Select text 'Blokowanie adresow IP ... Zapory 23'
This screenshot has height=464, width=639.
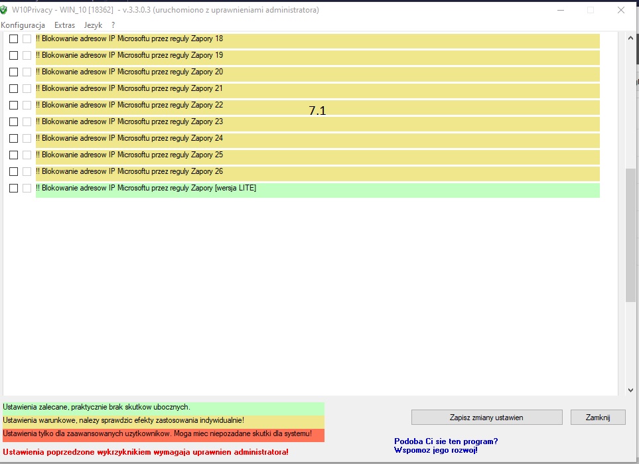[x=129, y=121]
